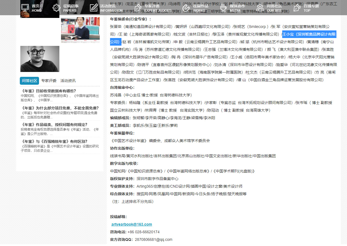Click the text 苏鸿昌（中心主任 博士/教授 台湾树德科技大学）
The width and height of the screenshot is (347, 246).
pyautogui.click(x=152, y=95)
